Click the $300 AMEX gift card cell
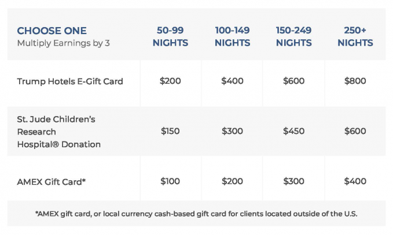Image resolution: width=393 pixels, height=235 pixels. click(293, 181)
